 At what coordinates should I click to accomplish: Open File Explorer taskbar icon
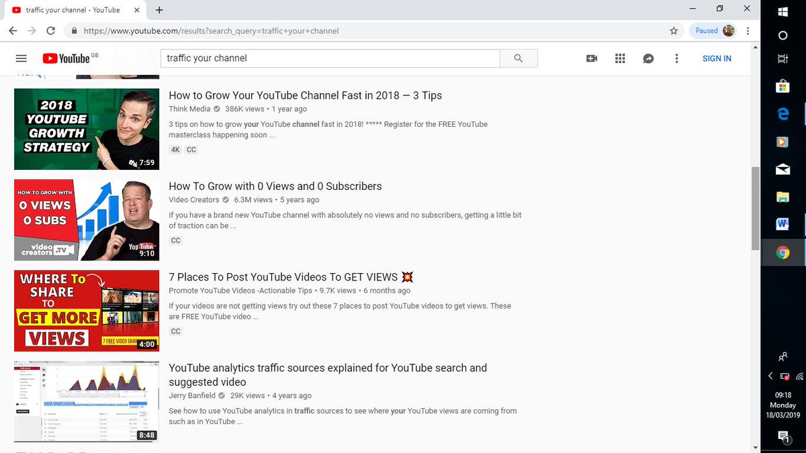[x=782, y=197]
